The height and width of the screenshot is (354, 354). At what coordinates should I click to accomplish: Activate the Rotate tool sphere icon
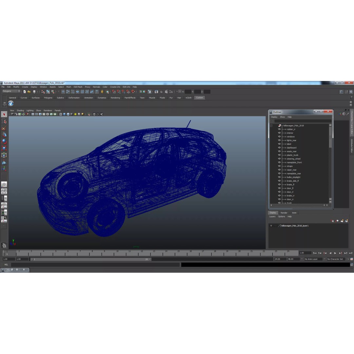click(4, 142)
